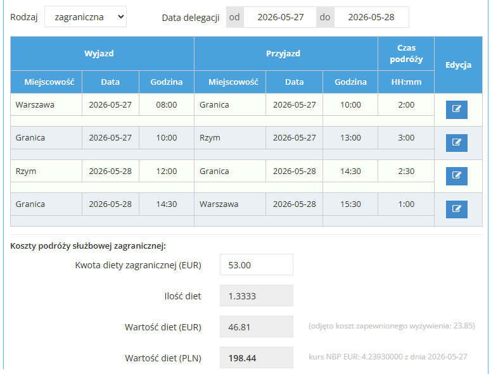Screen dimensions: 491x374
Task: Select the Przyjazd column group header
Action: pos(286,53)
